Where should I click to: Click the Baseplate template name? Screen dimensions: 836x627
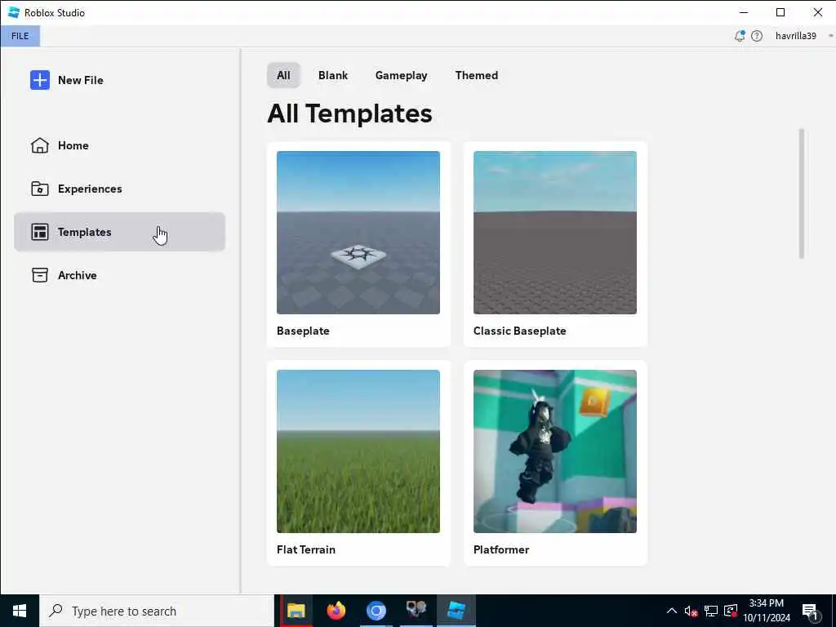[x=303, y=331]
